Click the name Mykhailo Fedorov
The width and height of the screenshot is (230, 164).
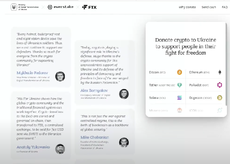pos(32,73)
